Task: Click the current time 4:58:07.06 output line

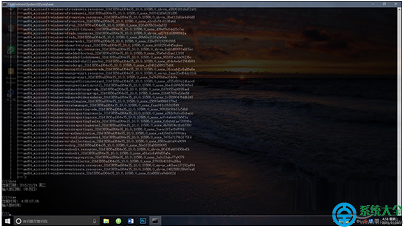Action: [21, 201]
